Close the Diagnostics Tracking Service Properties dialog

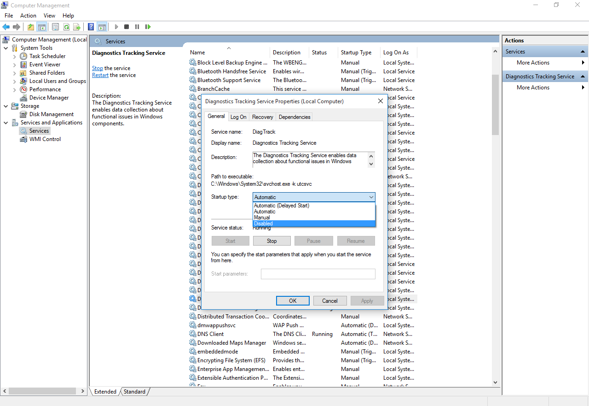tap(381, 101)
